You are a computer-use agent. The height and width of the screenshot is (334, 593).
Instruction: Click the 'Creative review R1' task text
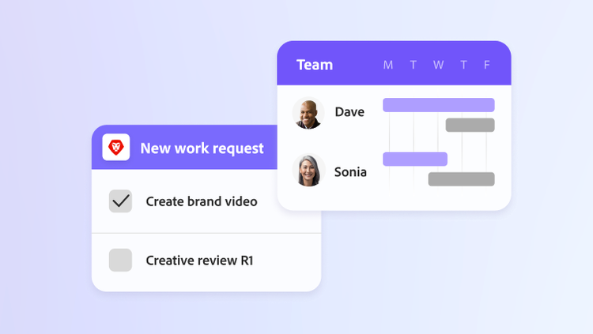tap(200, 261)
